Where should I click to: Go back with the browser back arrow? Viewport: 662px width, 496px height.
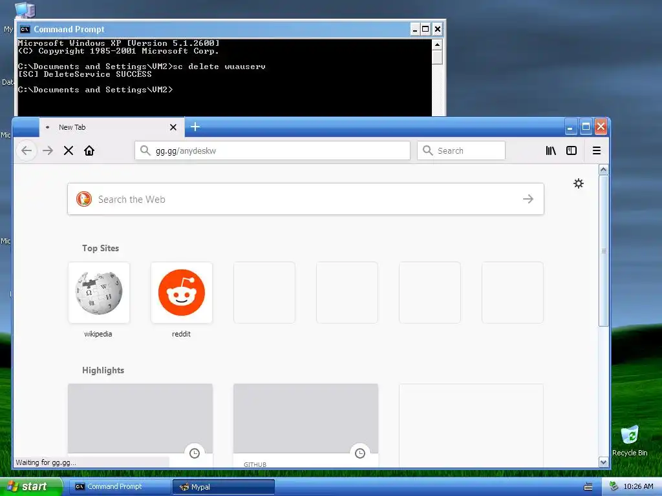pos(27,150)
